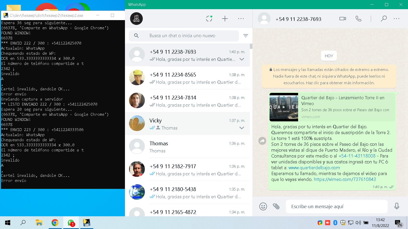Click the chat list scrollbar thumb
Image resolution: width=408 pixels, height=229 pixels.
click(251, 46)
